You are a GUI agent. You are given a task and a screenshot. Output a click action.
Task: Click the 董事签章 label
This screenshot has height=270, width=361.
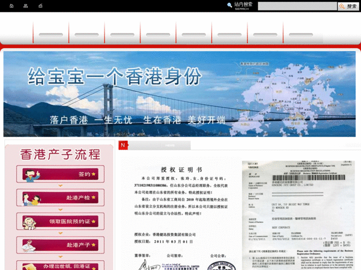[143, 256]
